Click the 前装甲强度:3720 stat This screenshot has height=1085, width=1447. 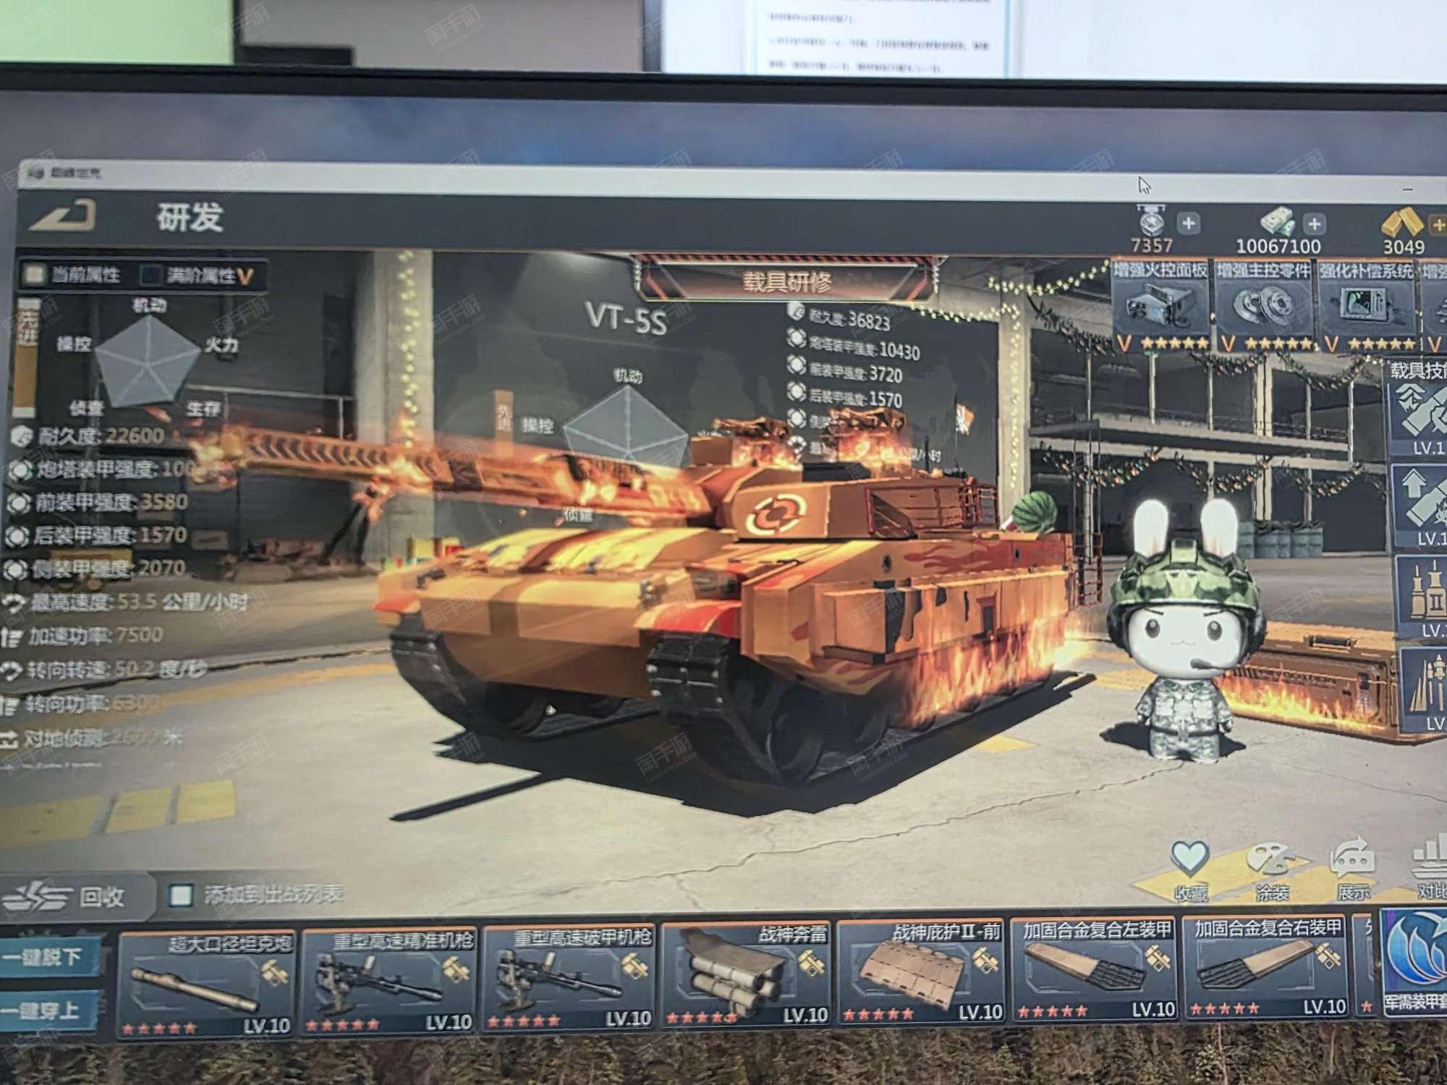click(846, 372)
